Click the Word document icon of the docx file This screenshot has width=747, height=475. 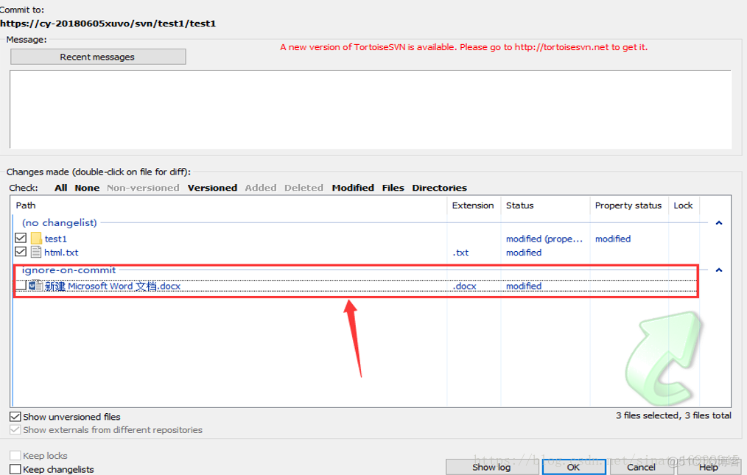pyautogui.click(x=35, y=286)
